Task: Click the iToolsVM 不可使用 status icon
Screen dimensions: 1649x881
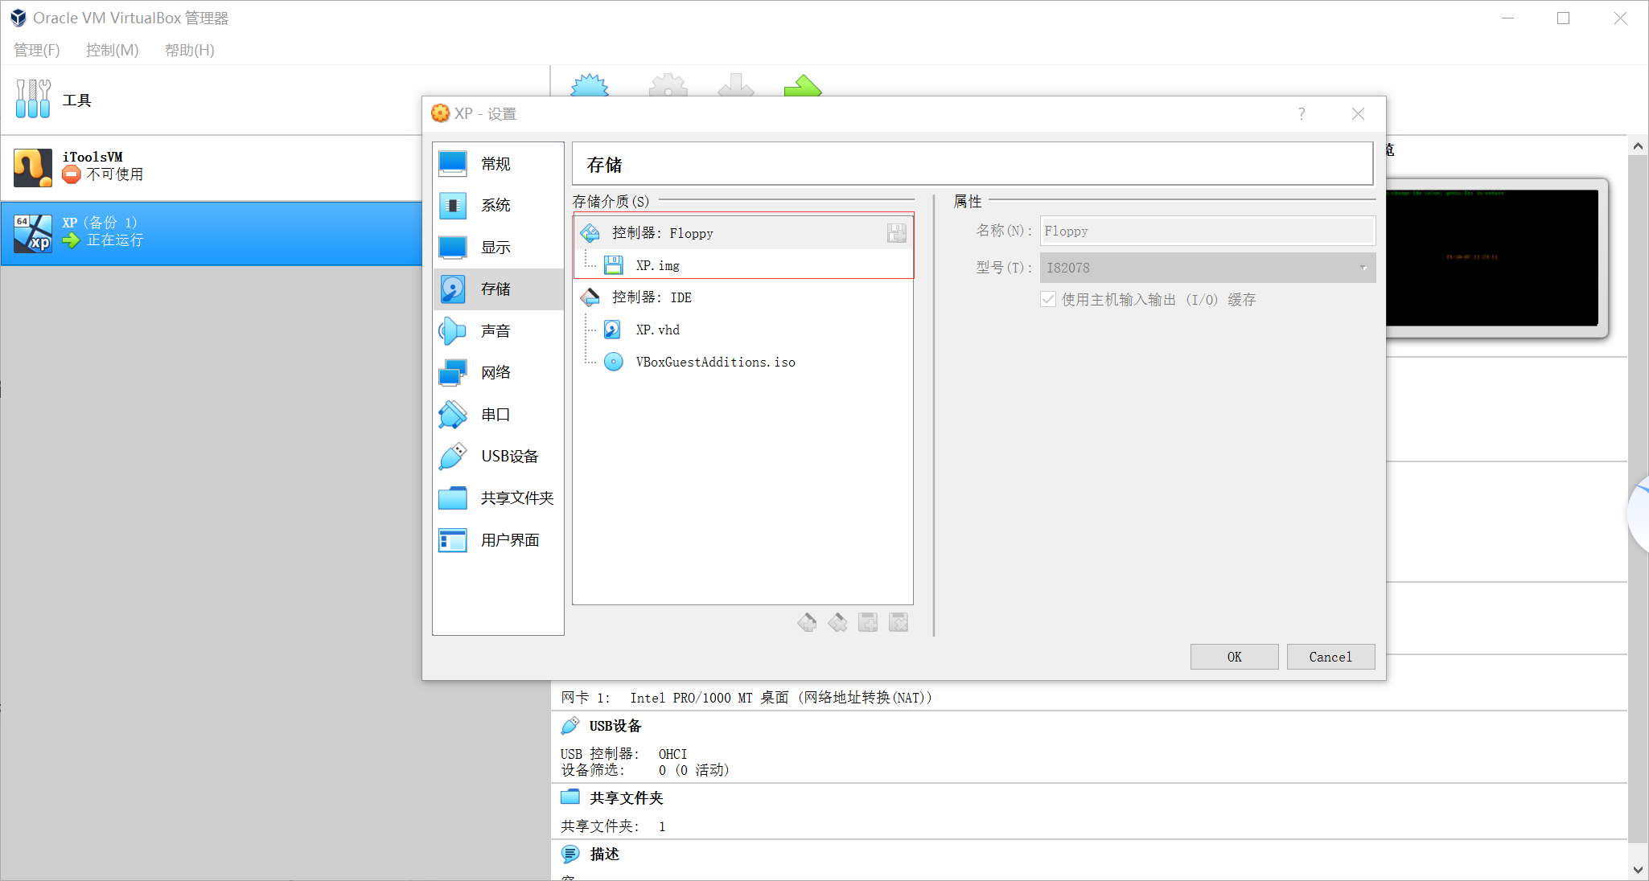Action: [x=72, y=174]
